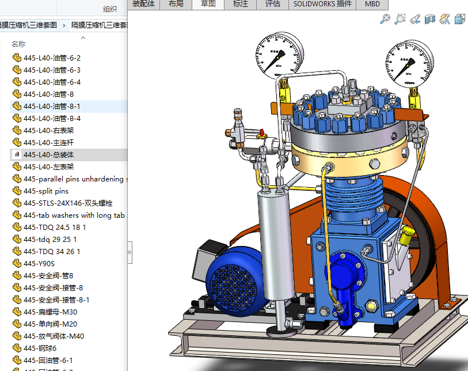Expand the breadcrumb chevron between folder names
Screen dimensions: 468x371
(64, 25)
